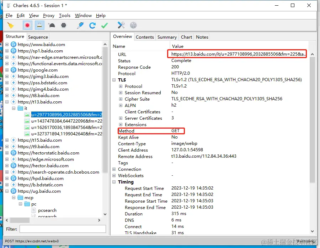This screenshot has height=248, width=320.
Task: Select the u=1626170036 image request
Action: pyautogui.click(x=66, y=128)
